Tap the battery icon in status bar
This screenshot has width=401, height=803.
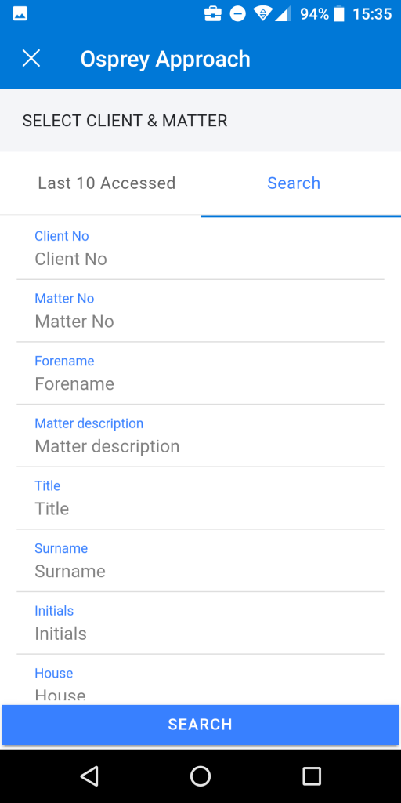tap(338, 14)
